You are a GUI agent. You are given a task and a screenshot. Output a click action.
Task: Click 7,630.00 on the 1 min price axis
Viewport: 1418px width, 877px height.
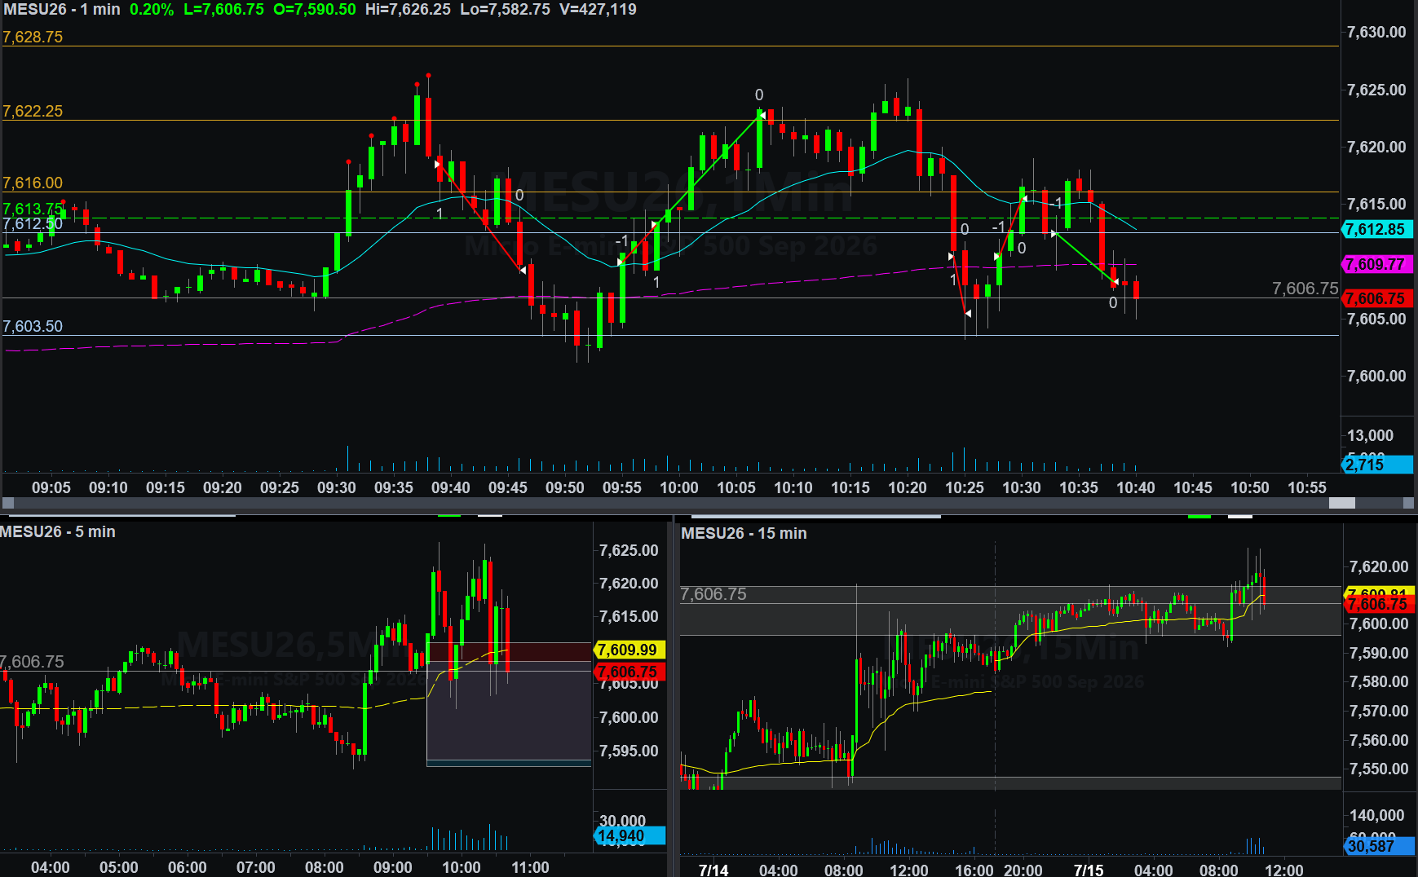(x=1376, y=32)
